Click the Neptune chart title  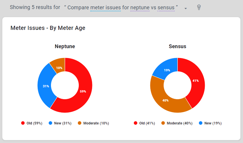(65, 46)
